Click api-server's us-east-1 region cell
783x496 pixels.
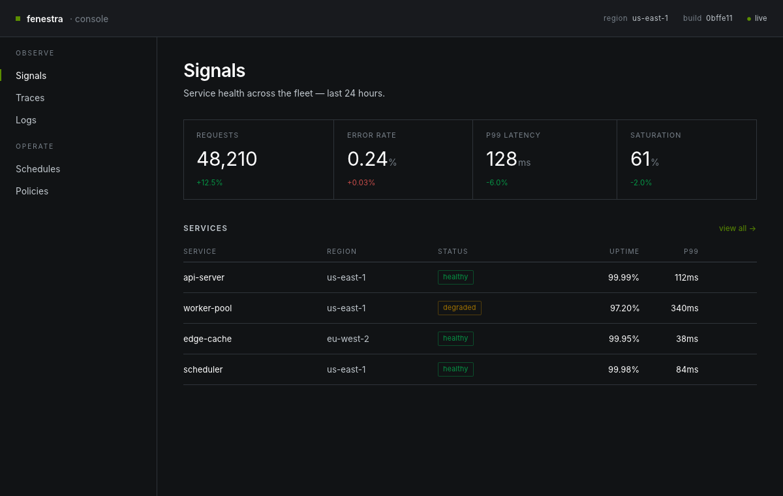click(346, 277)
